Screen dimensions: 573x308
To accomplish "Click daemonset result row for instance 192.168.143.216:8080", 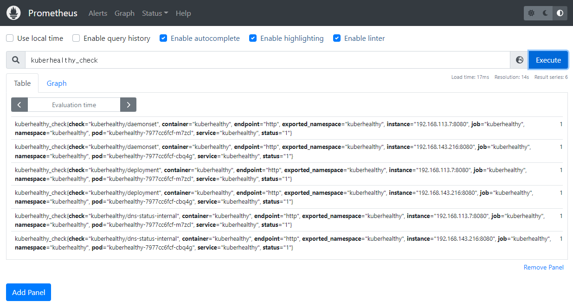I will [x=287, y=151].
